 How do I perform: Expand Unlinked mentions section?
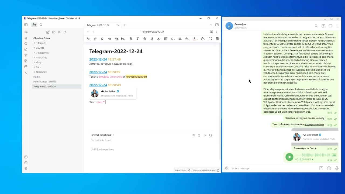coord(102,149)
